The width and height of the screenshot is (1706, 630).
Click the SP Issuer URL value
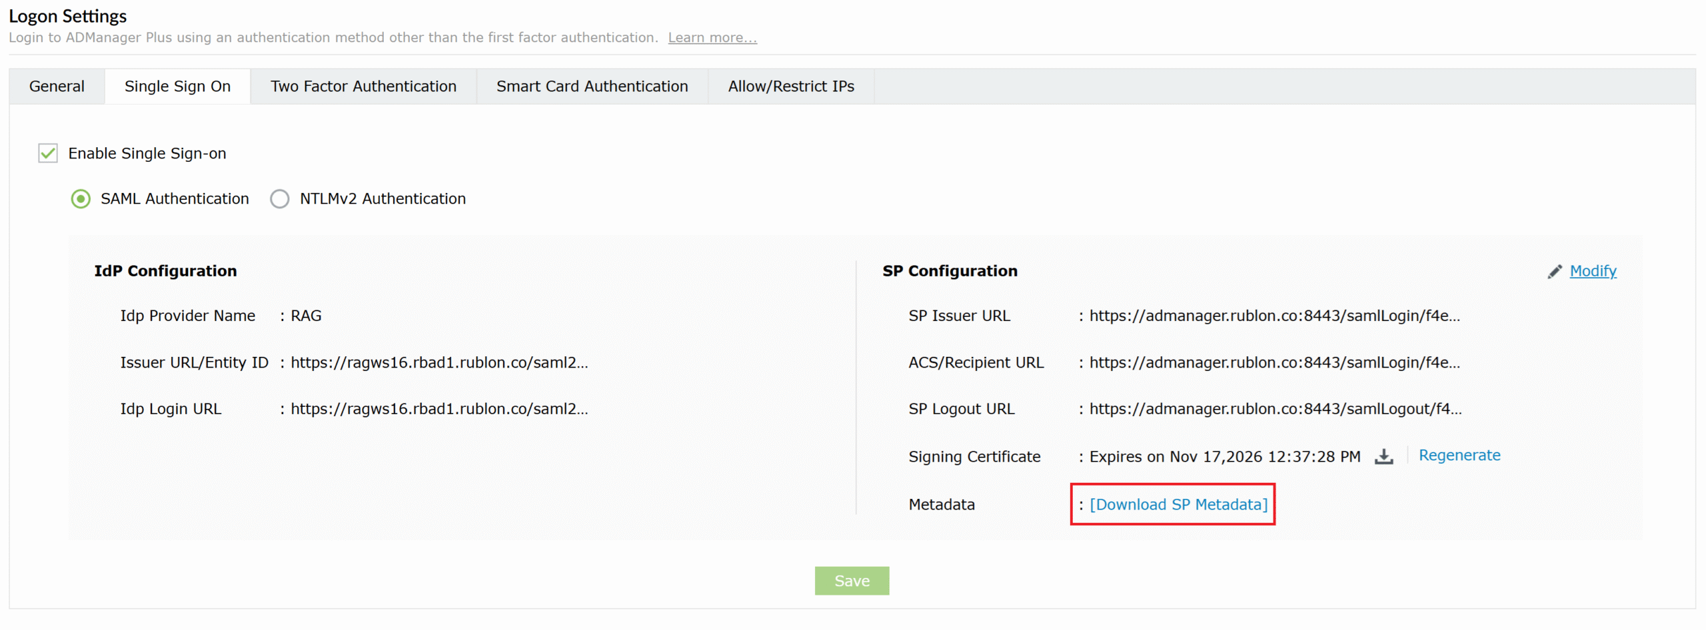click(x=1274, y=316)
